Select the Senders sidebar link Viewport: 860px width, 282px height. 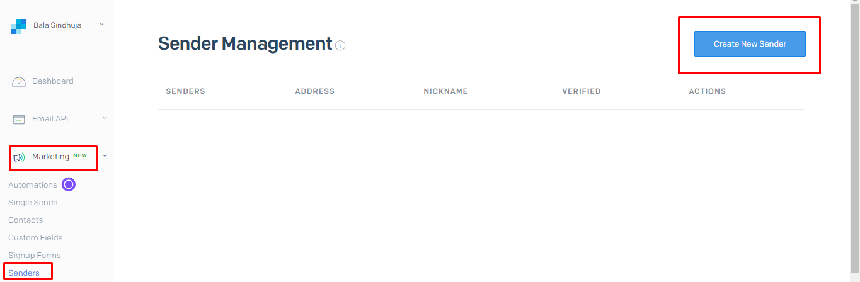pos(24,273)
